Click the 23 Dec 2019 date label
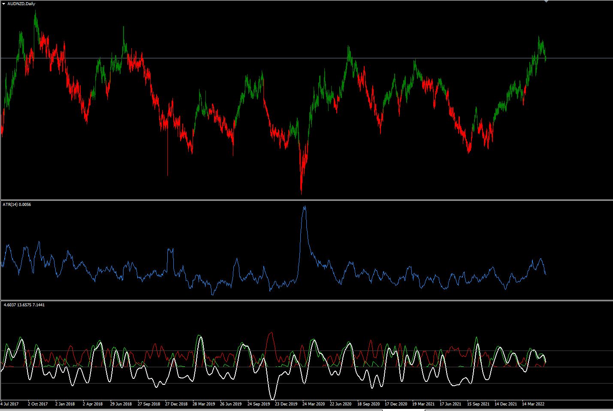 [286, 404]
